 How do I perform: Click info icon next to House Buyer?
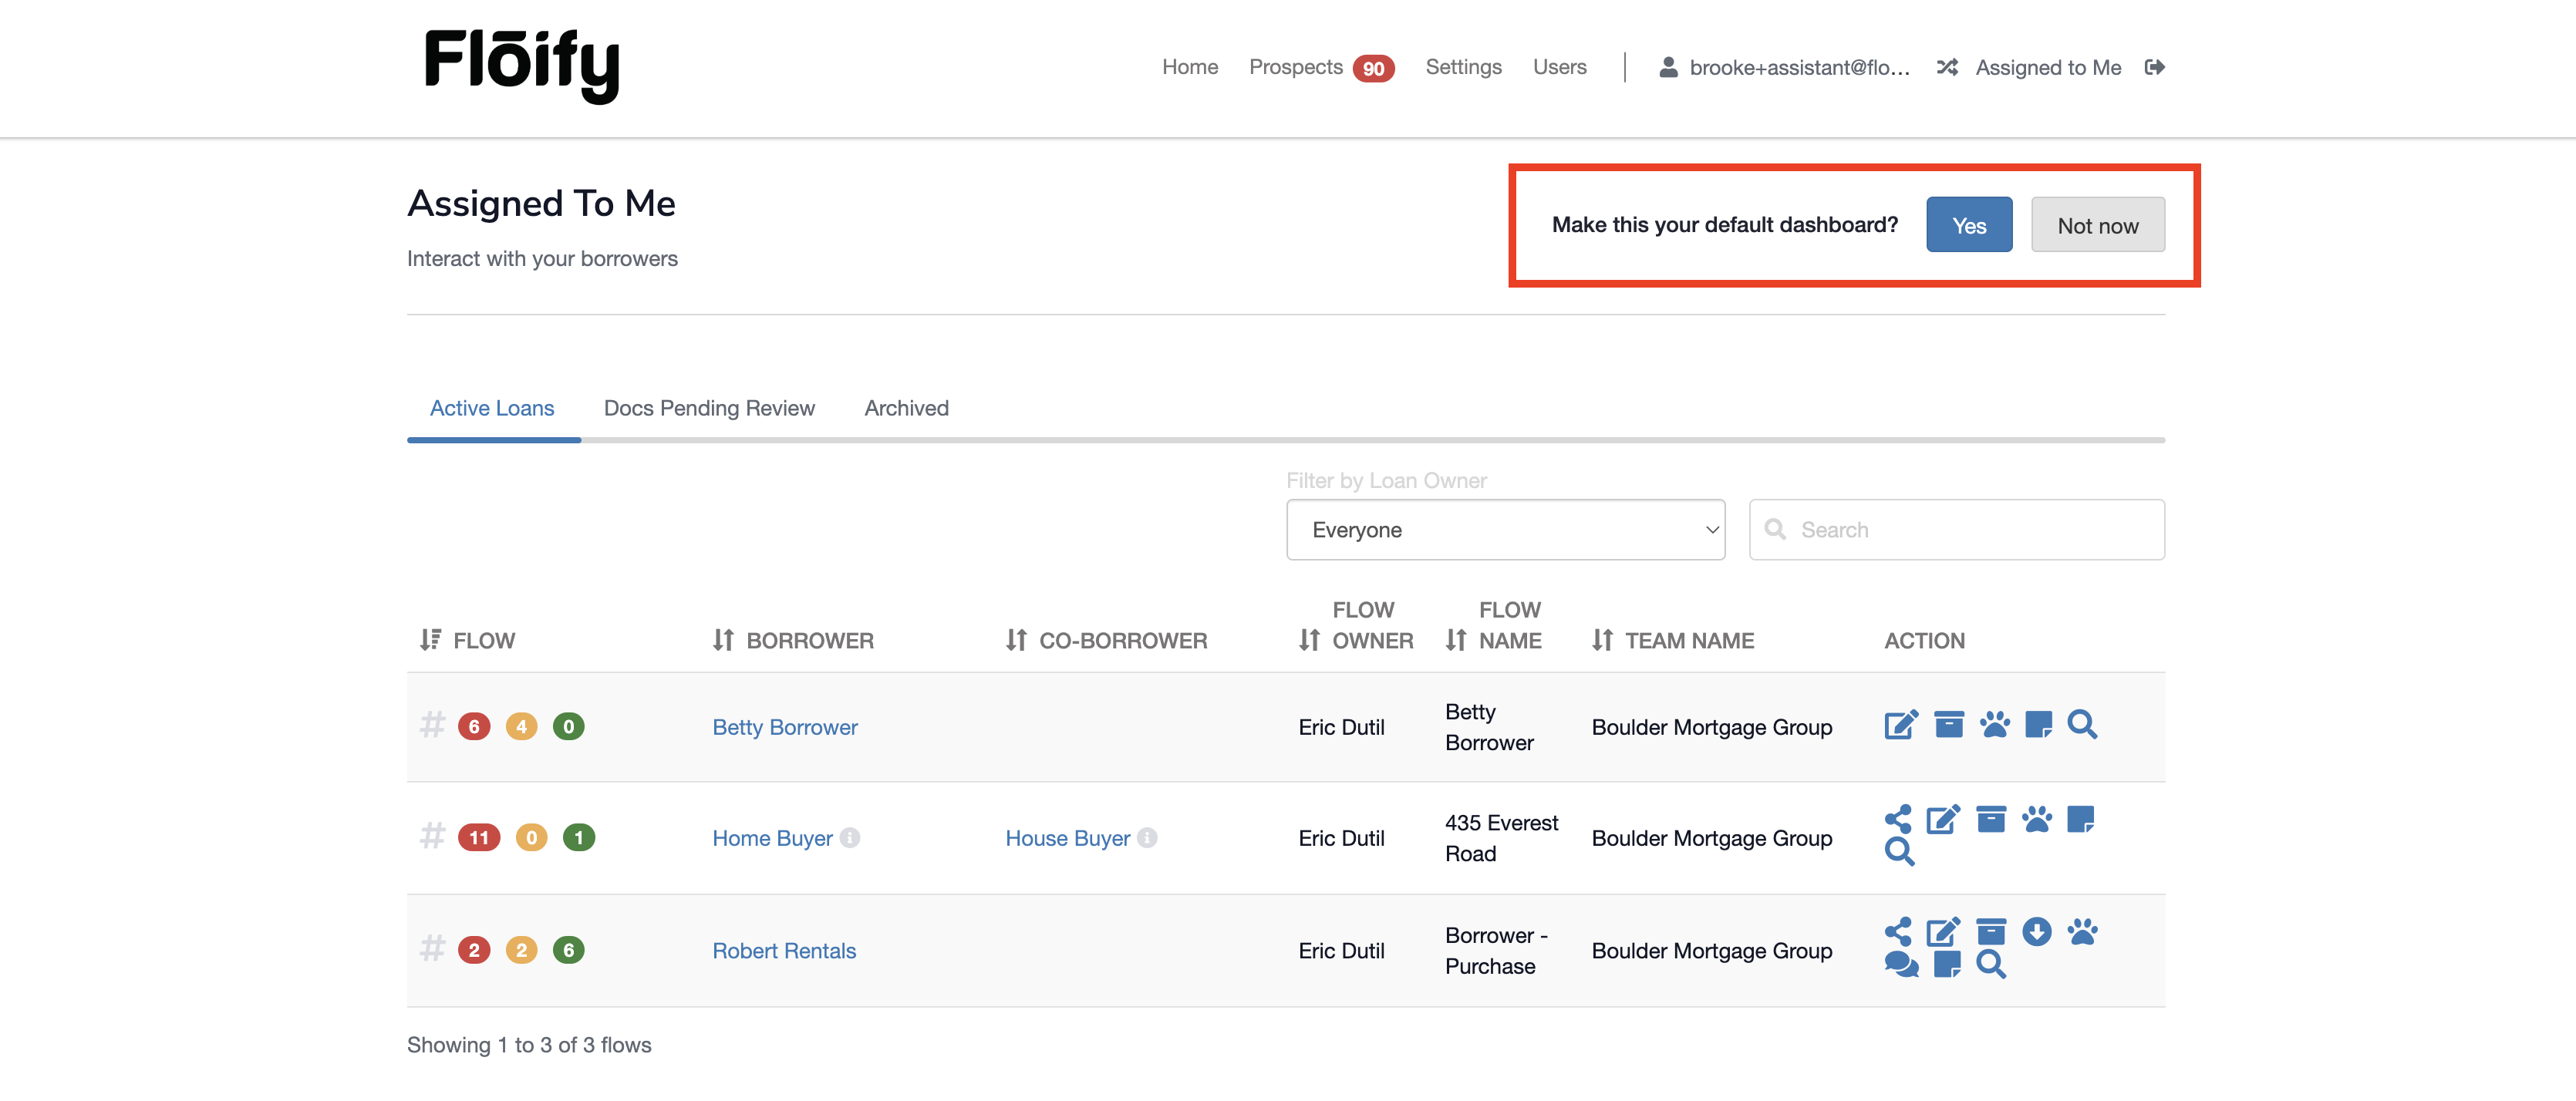(1148, 838)
